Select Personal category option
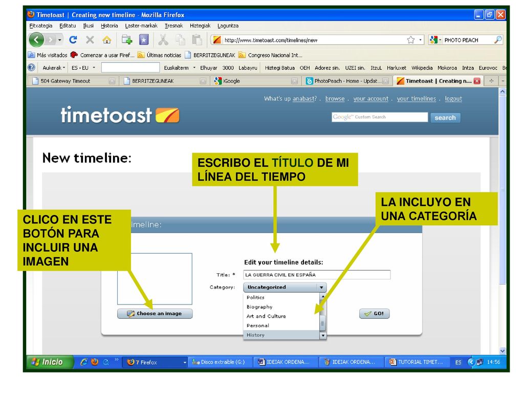The image size is (524, 393). [281, 325]
